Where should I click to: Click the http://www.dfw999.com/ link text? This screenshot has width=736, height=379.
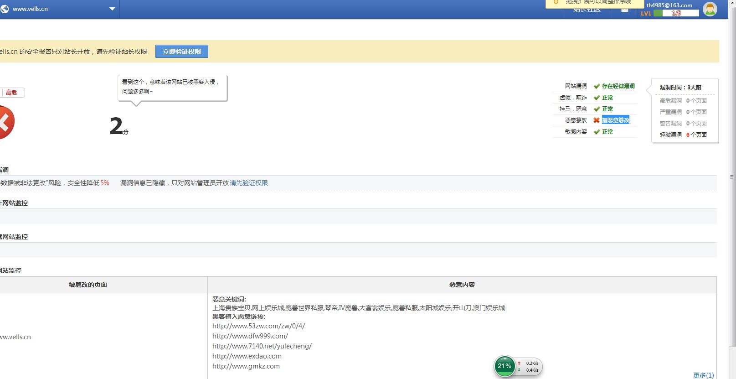[x=250, y=336]
